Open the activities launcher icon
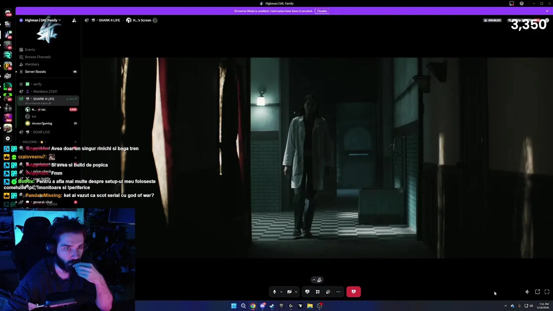Image resolution: width=553 pixels, height=311 pixels. tap(318, 292)
